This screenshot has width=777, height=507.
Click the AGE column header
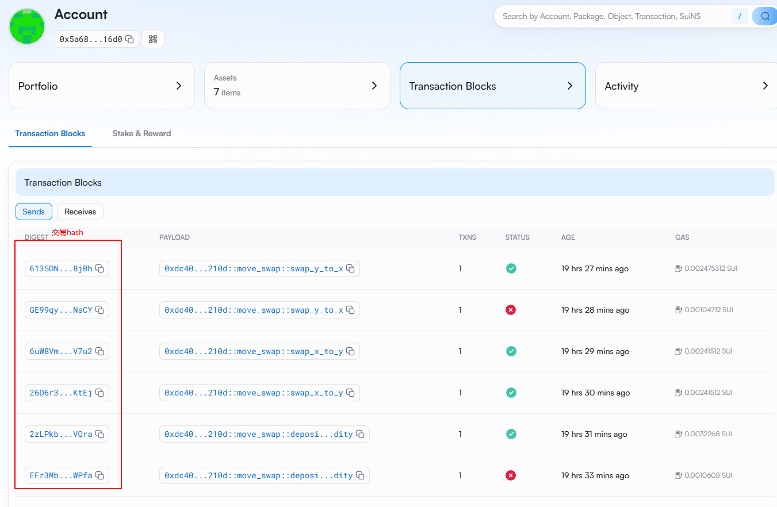(568, 237)
